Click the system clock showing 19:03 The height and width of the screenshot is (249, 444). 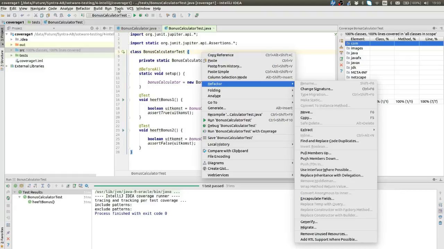coord(436,3)
